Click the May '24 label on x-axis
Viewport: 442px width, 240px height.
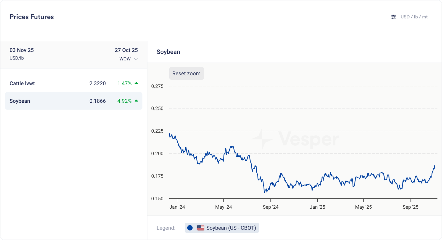click(223, 207)
